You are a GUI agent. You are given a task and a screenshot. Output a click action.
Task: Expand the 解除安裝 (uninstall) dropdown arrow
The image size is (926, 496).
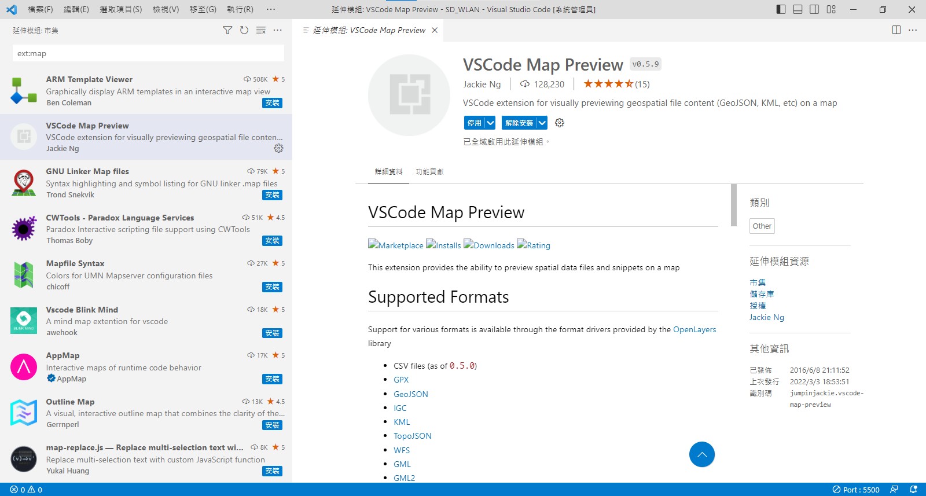coord(542,123)
